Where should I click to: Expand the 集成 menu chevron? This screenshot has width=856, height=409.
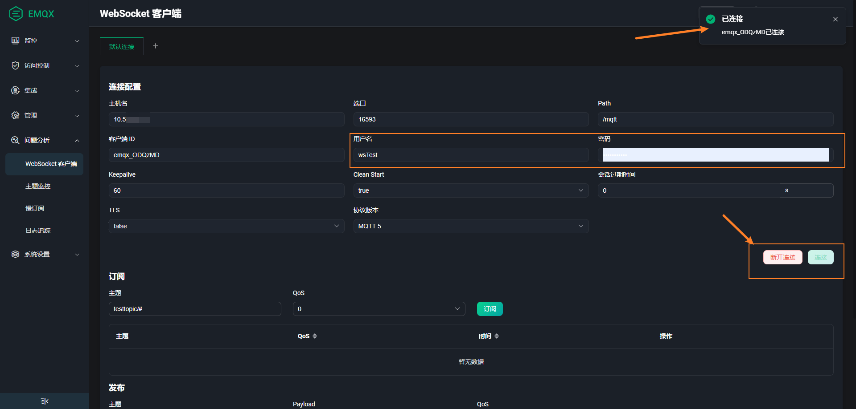[77, 91]
